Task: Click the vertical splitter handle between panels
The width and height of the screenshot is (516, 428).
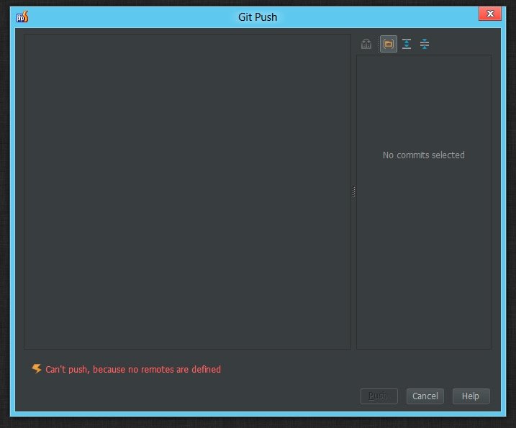Action: point(354,192)
